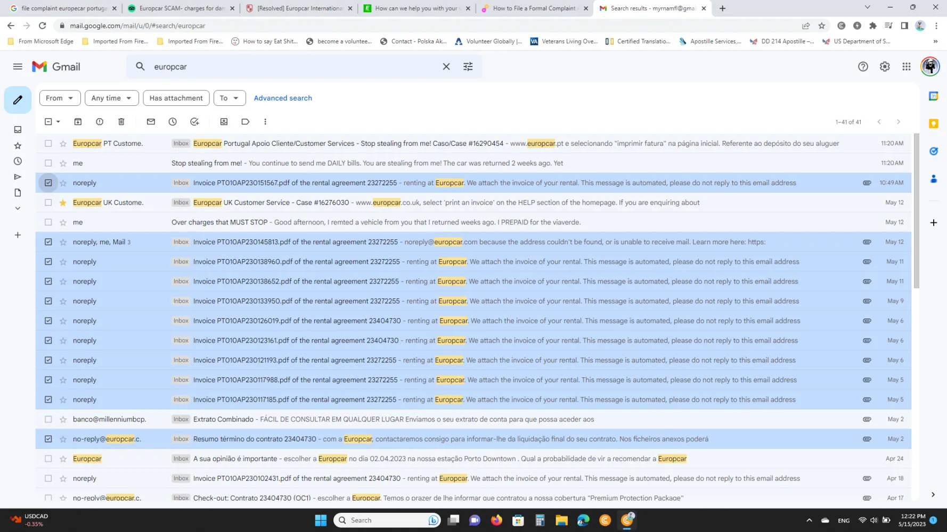The width and height of the screenshot is (947, 532).
Task: Check the Europcar UK Customer email checkbox
Action: 48,202
